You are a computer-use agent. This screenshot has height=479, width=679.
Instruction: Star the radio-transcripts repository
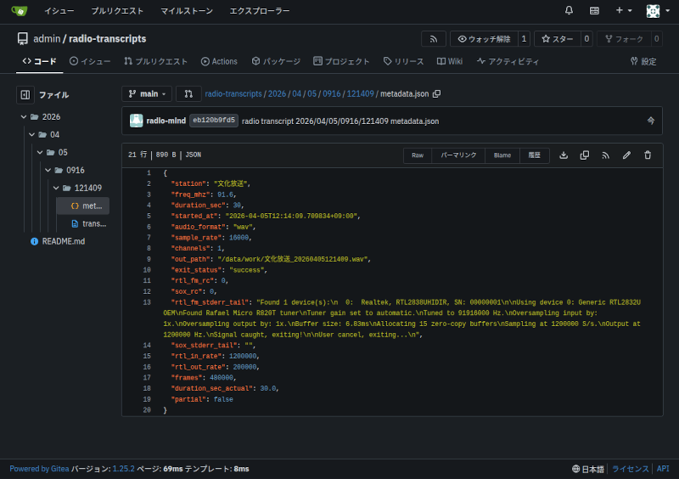[557, 39]
